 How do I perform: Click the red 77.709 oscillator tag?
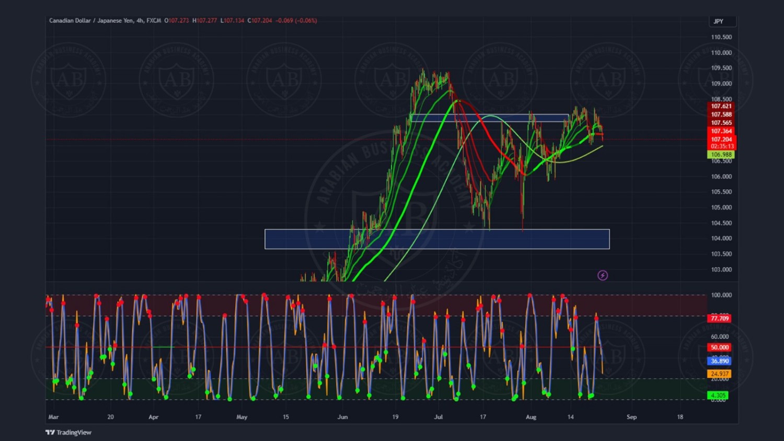tap(720, 318)
